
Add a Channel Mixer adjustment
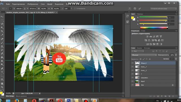click(159, 40)
